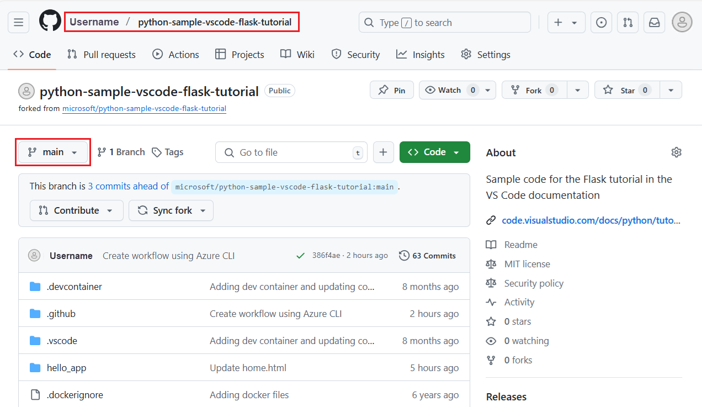Expand the Sync fork dropdown
Viewport: 702px width, 407px height.
click(171, 210)
